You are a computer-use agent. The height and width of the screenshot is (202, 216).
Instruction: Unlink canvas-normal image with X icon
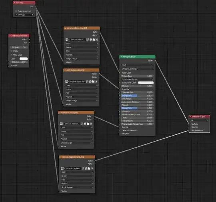91,124
